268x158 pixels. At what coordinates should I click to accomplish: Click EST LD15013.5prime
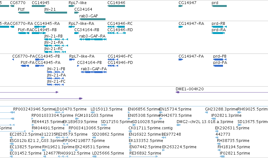point(106,109)
